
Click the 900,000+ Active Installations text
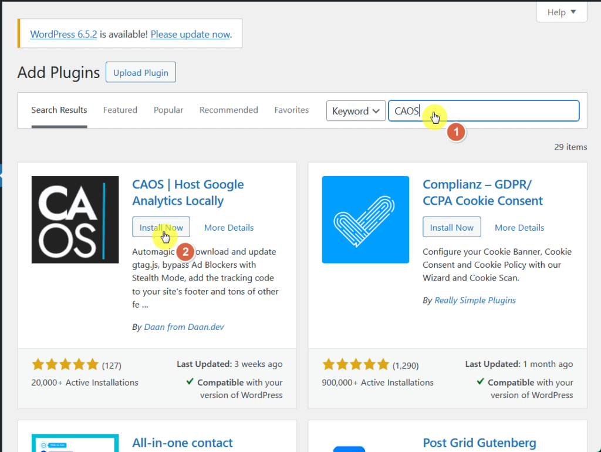pyautogui.click(x=377, y=383)
